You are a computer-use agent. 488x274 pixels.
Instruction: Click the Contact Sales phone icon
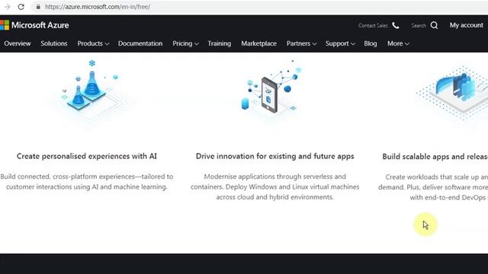(x=396, y=25)
